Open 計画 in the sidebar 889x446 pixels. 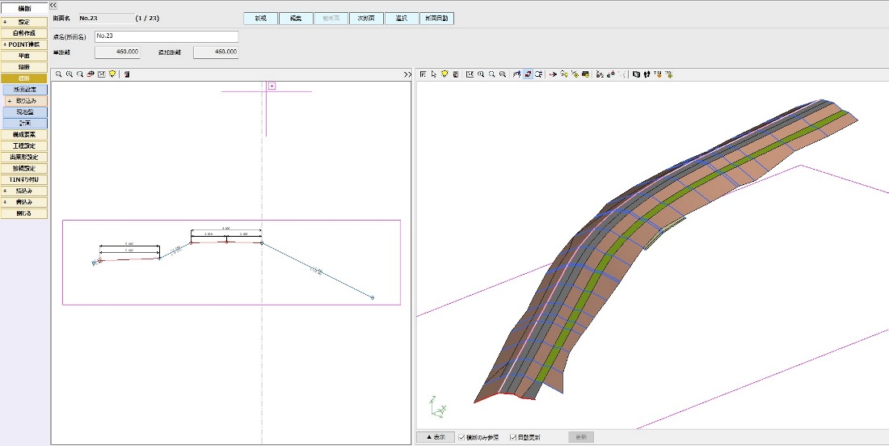[25, 124]
